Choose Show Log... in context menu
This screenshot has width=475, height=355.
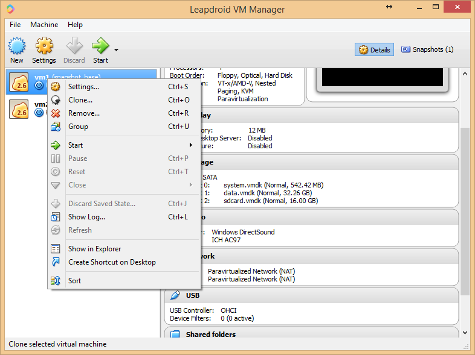[124, 217]
